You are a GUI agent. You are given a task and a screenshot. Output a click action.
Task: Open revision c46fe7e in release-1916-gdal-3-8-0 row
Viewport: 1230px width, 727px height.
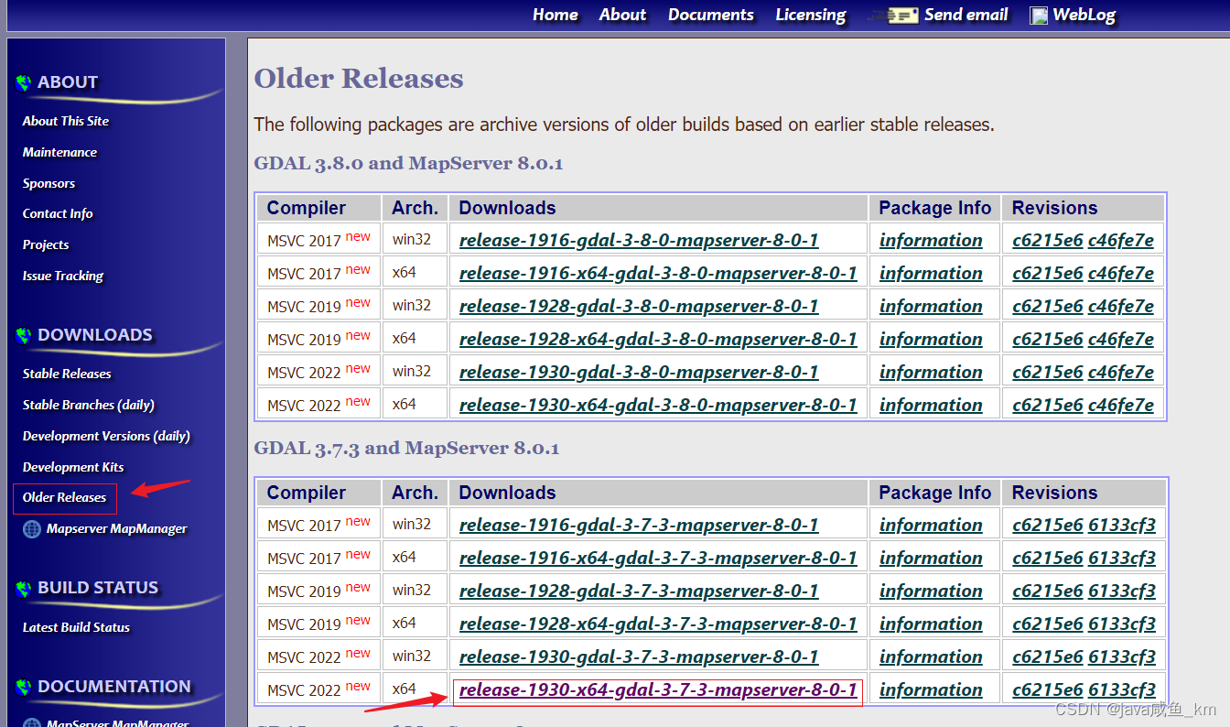point(1121,240)
